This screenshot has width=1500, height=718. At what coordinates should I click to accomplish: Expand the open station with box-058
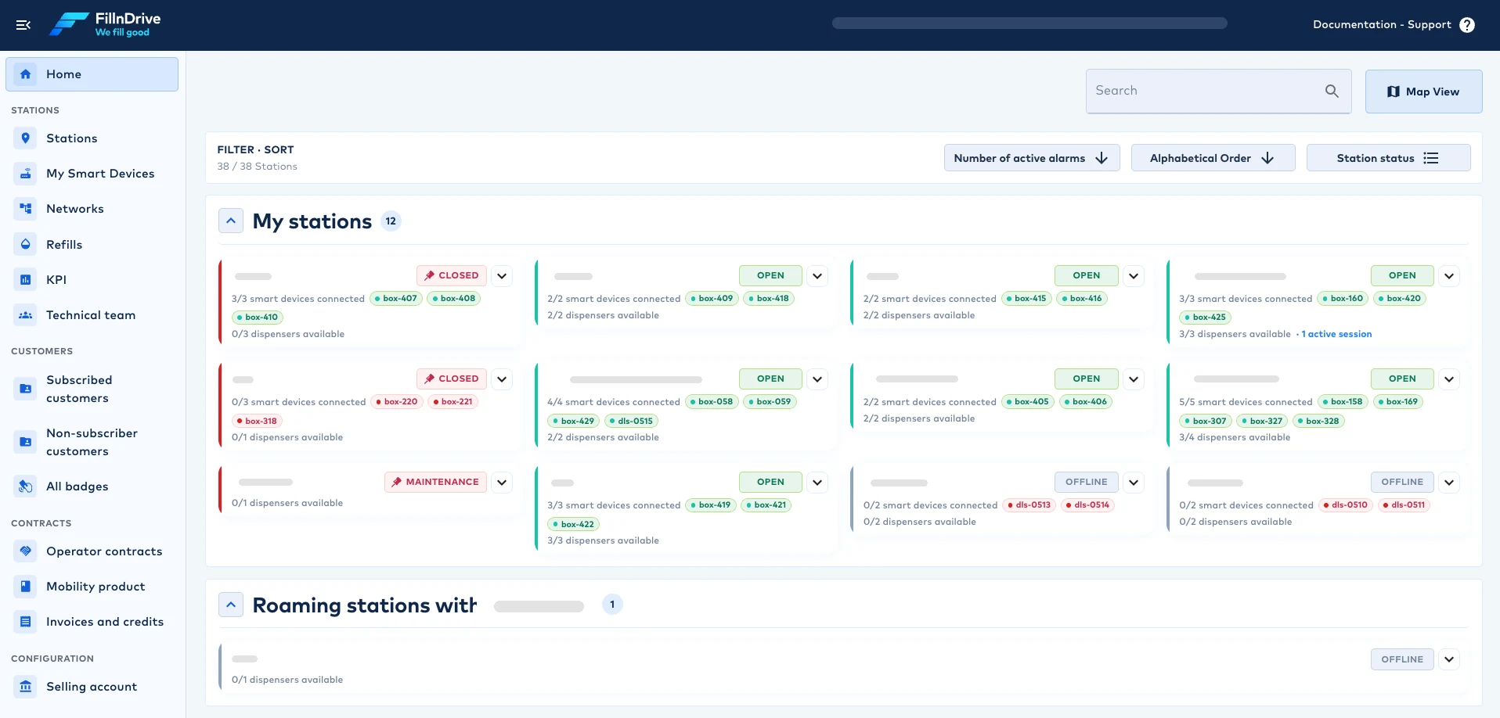point(817,379)
